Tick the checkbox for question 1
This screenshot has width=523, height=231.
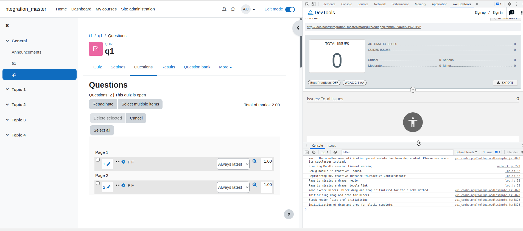[x=98, y=160]
